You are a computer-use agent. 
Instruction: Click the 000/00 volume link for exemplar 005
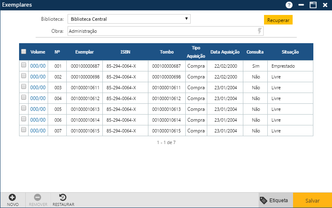tap(38, 109)
